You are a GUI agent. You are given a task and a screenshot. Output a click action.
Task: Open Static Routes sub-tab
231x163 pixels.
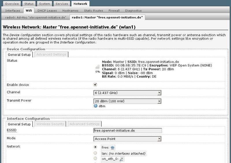tap(94, 11)
